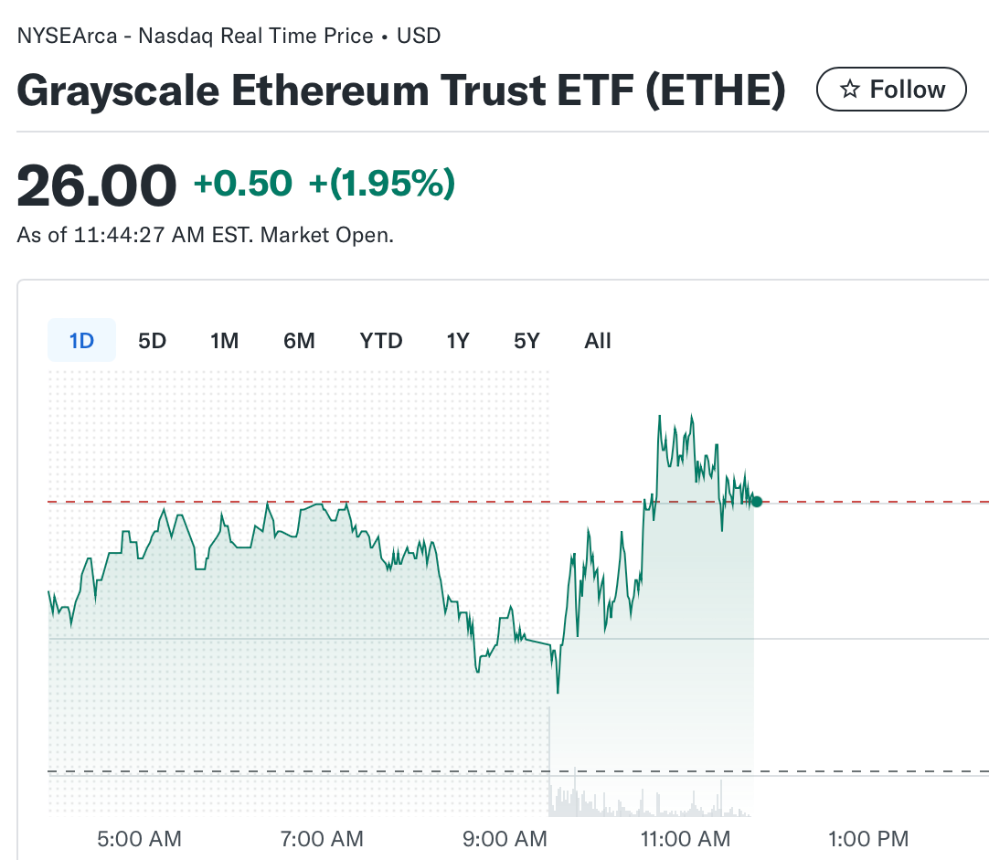Click the star icon next to Follow
Screen dimensions: 989x860
pyautogui.click(x=851, y=90)
